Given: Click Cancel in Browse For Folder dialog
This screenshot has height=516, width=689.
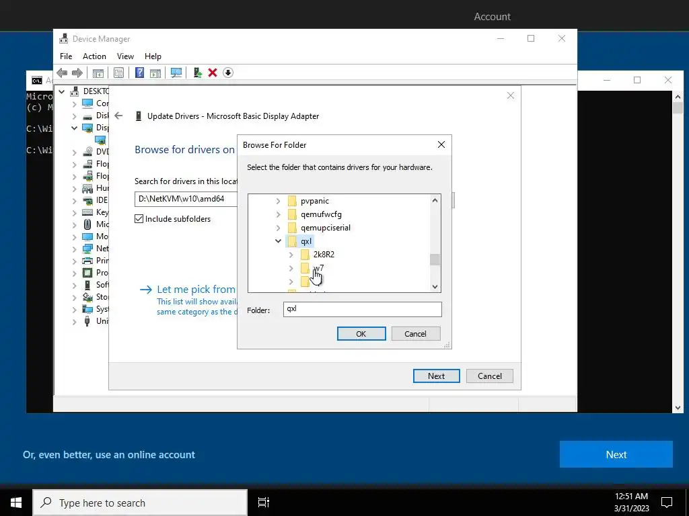Looking at the screenshot, I should pyautogui.click(x=415, y=333).
